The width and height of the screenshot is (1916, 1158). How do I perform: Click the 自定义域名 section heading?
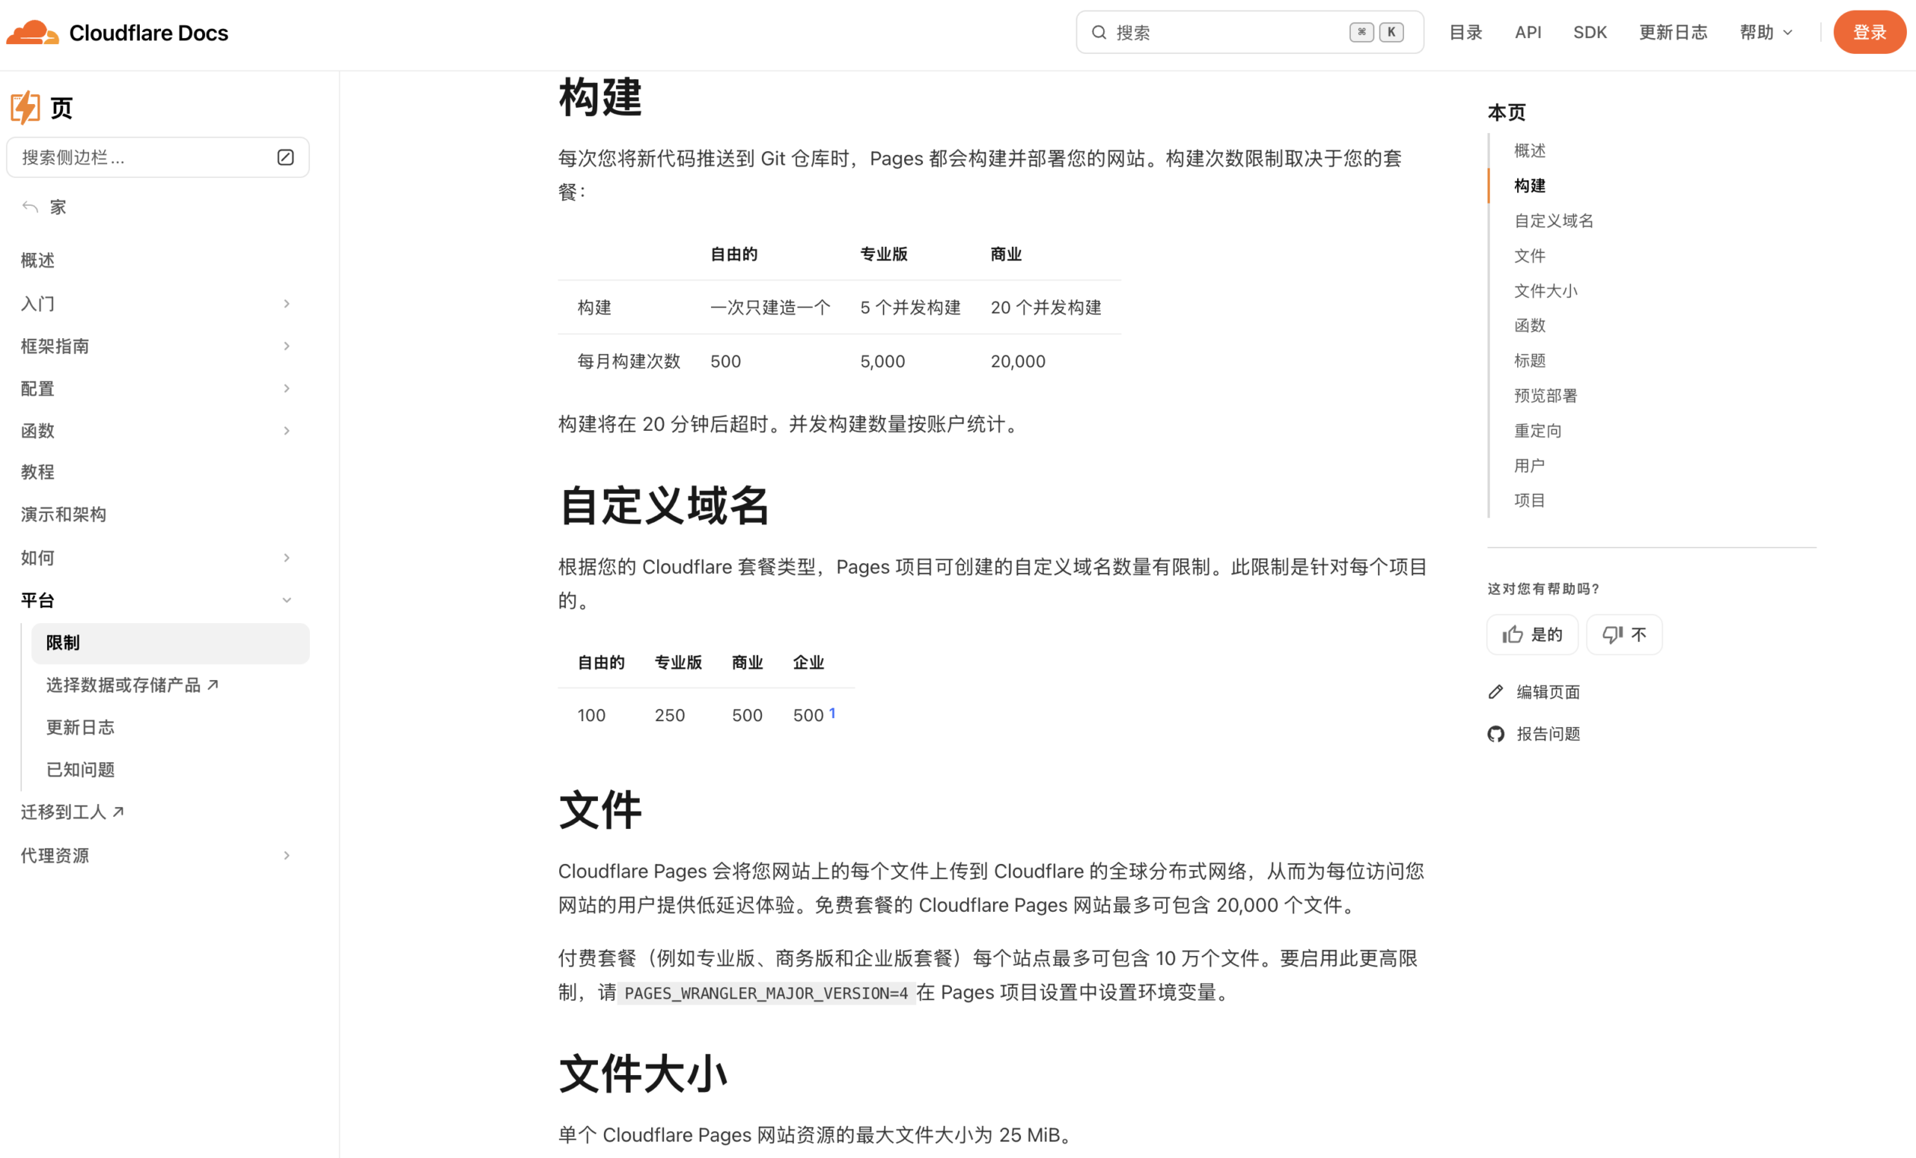click(x=663, y=506)
